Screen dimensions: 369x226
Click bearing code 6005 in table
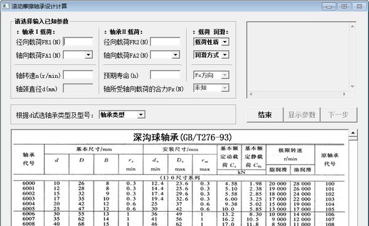tap(29, 209)
